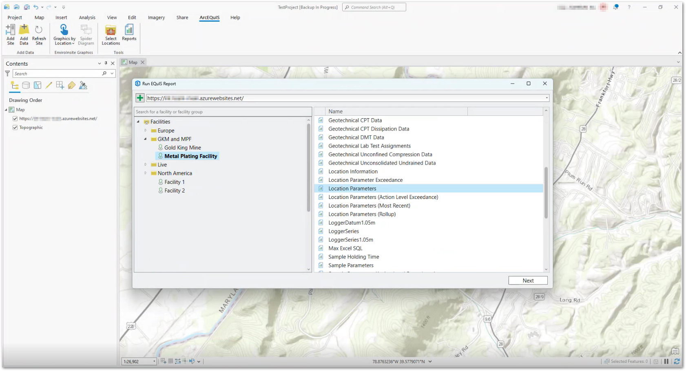The height and width of the screenshot is (371, 686).
Task: Click the pause drawing icon in status bar
Action: 666,361
